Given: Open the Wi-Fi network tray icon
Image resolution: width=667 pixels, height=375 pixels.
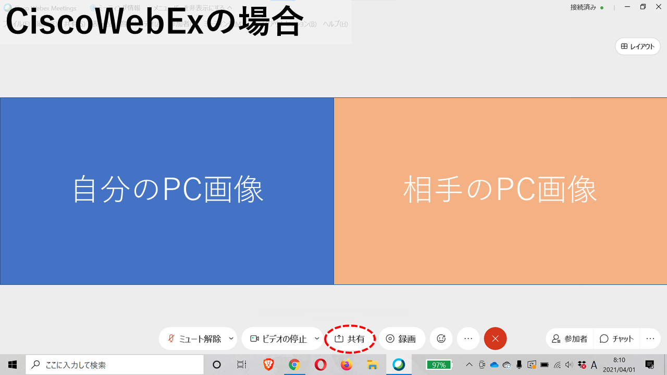Looking at the screenshot, I should (557, 365).
